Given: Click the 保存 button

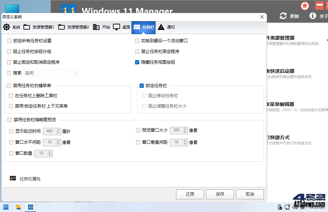Looking at the screenshot, I should click(x=220, y=194).
